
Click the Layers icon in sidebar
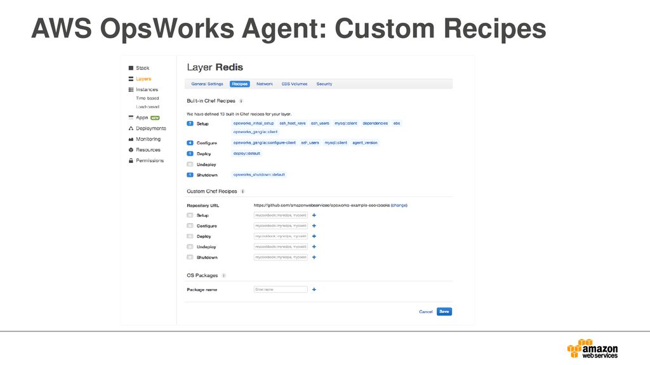coord(131,79)
